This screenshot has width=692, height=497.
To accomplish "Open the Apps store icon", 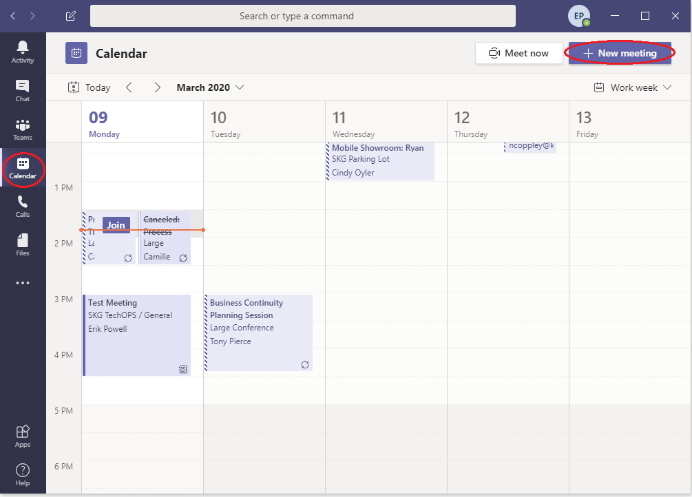I will (x=23, y=436).
